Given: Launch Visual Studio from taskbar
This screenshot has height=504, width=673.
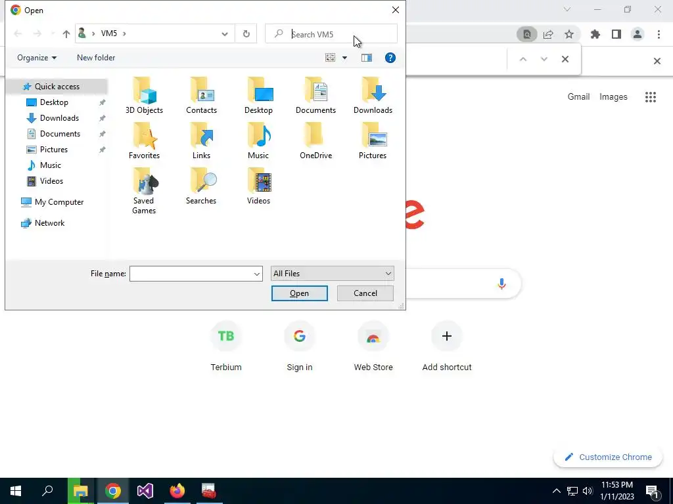Looking at the screenshot, I should pos(145,491).
